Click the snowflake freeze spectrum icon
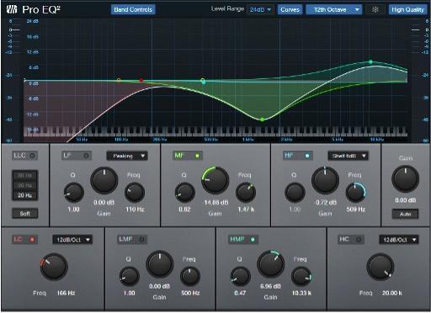Image resolution: width=431 pixels, height=313 pixels. [x=375, y=10]
